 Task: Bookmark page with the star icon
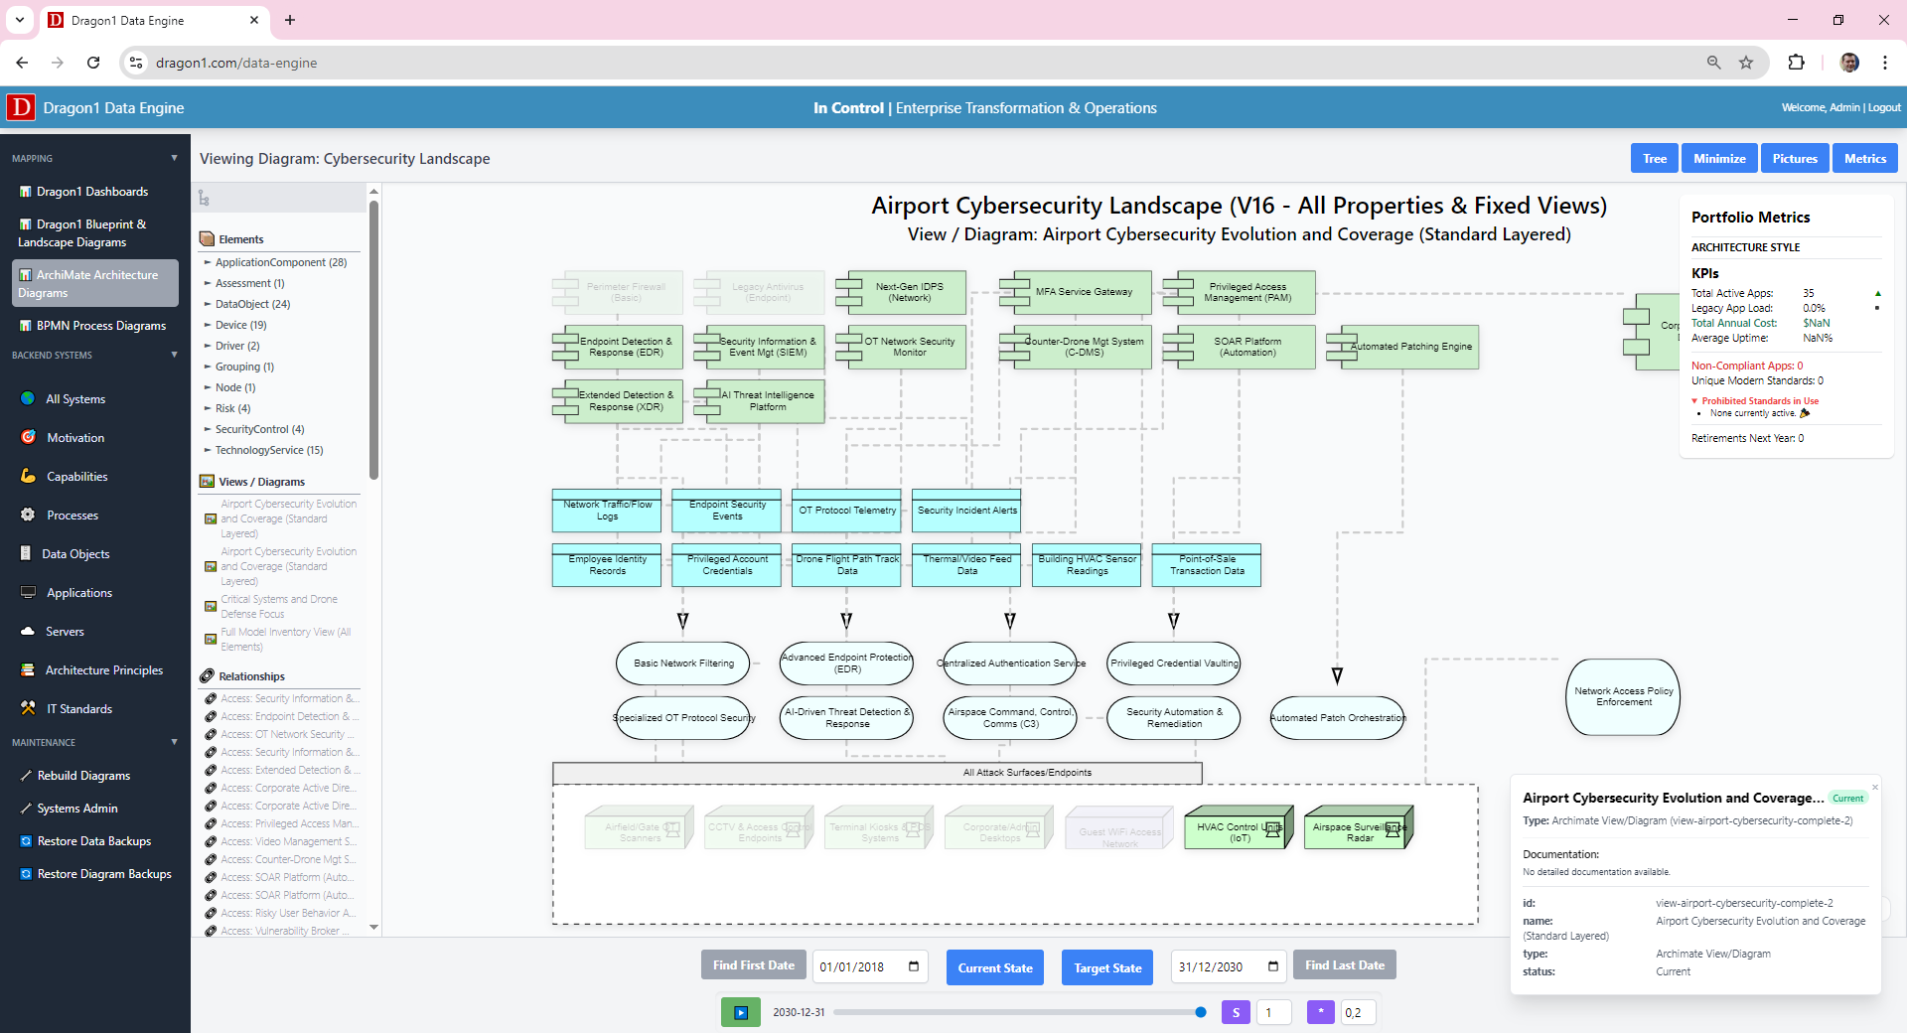point(1746,63)
